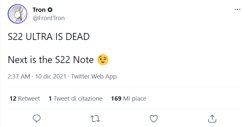Like the tweet with the heart icon
This screenshot has width=245, height=127.
point(154,118)
